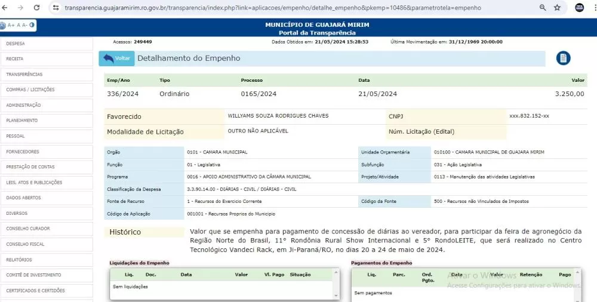Open the browser profile avatar
This screenshot has width=597, height=302.
(580, 8)
